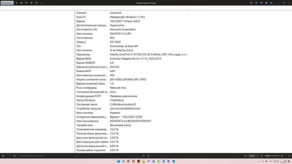The image size is (292, 164).
Task: Open the colorful round icon in title bar
Action: (x=251, y=3)
